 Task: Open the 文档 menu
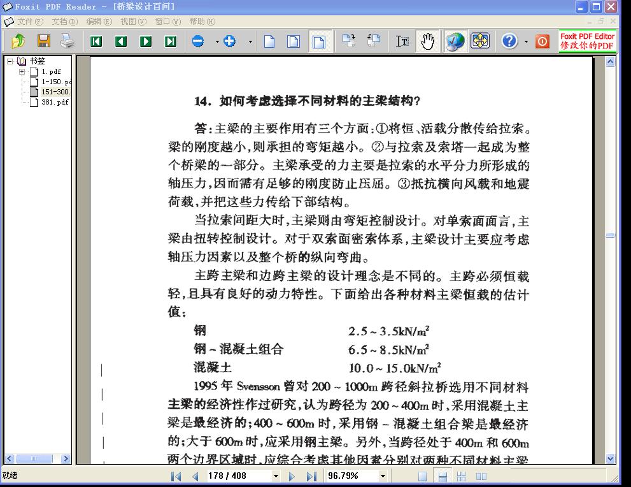pos(64,21)
